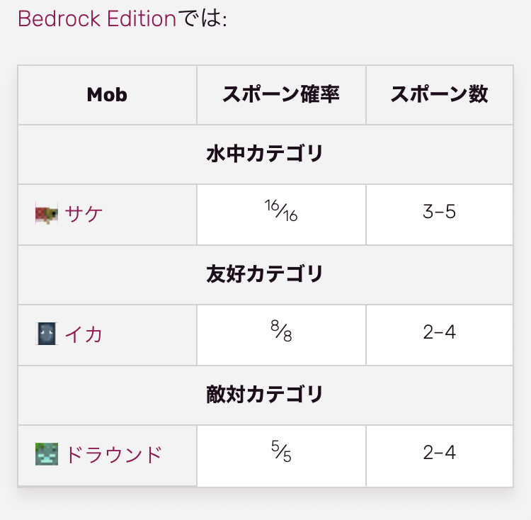Click the 5/5 spawn chance cell
Screen dimensions: 531x520
[x=281, y=452]
